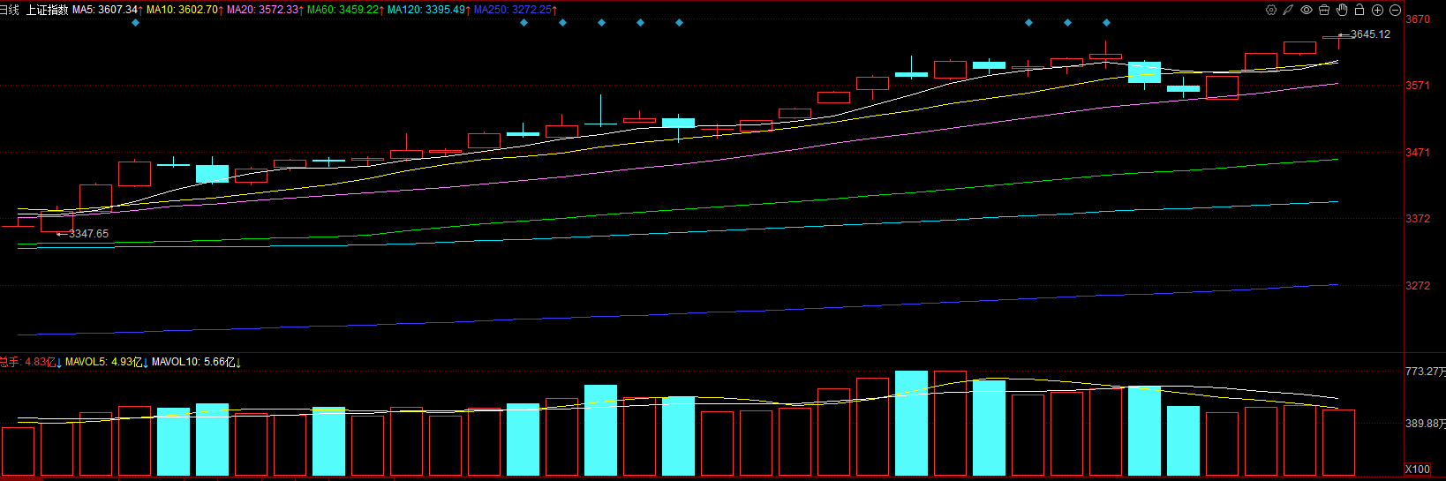The width and height of the screenshot is (1446, 481).
Task: Click the 3670 price axis label
Action: click(x=1418, y=19)
